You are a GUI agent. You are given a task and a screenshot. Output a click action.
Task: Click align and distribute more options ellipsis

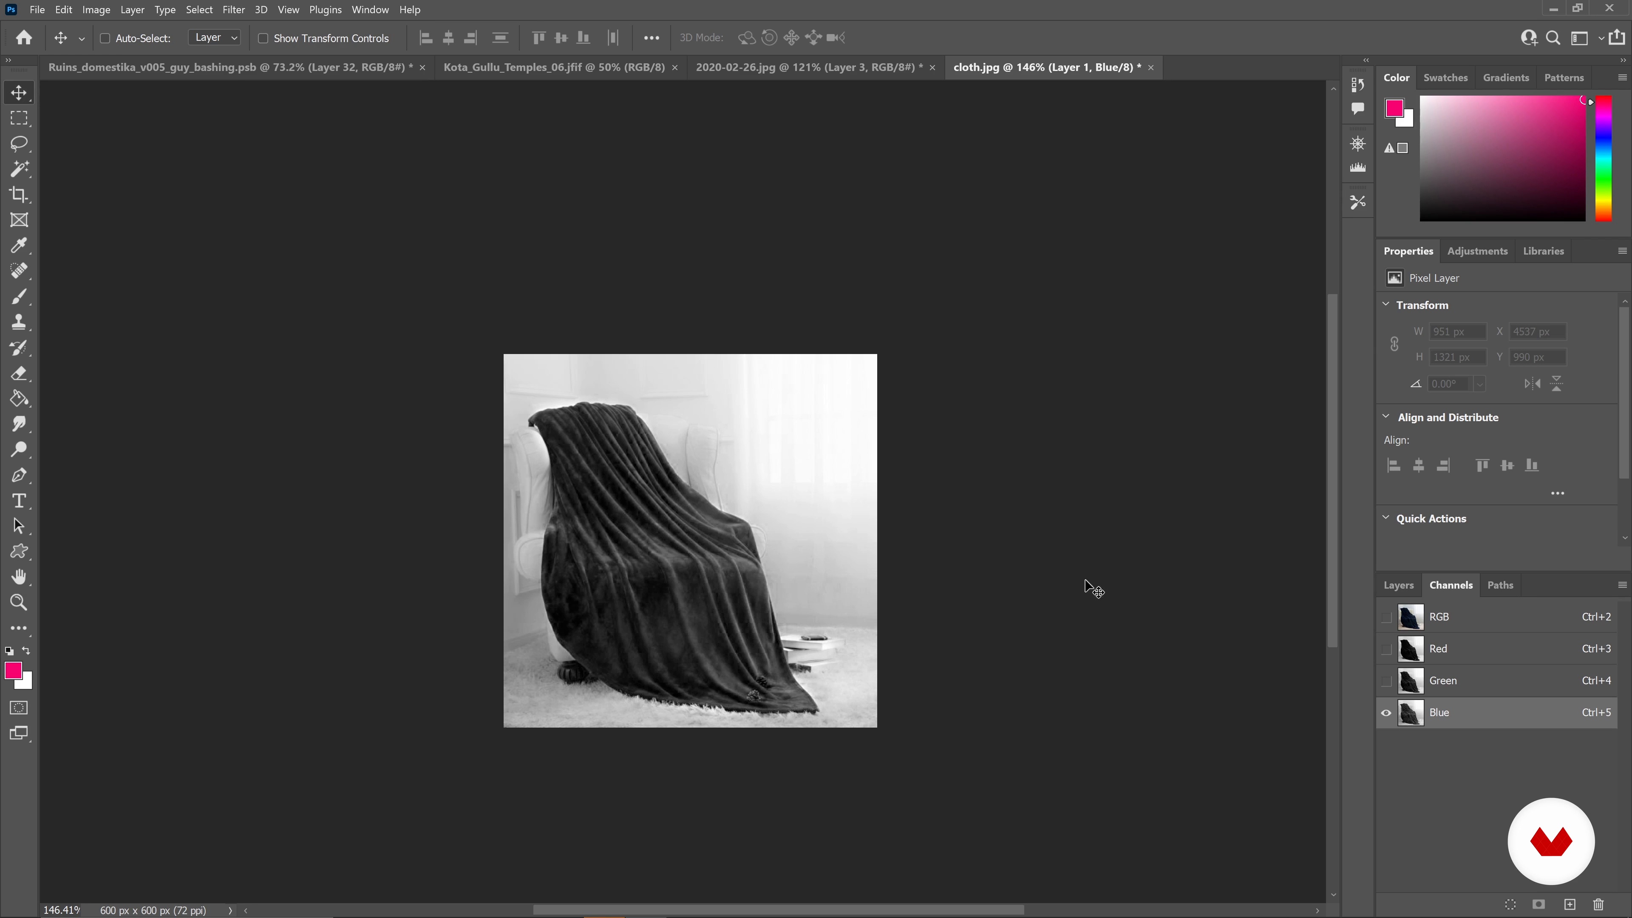[1558, 493]
